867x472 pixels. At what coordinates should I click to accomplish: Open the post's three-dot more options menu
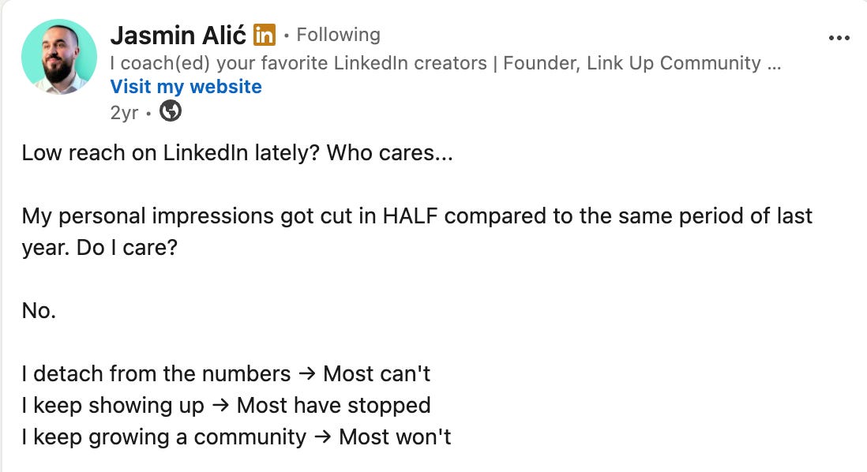(839, 38)
